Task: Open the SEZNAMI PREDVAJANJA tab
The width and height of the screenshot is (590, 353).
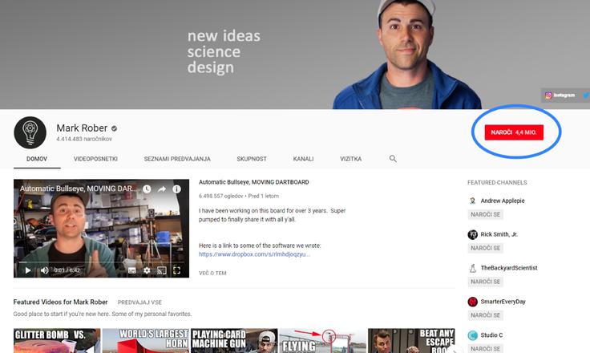Action: tap(177, 159)
